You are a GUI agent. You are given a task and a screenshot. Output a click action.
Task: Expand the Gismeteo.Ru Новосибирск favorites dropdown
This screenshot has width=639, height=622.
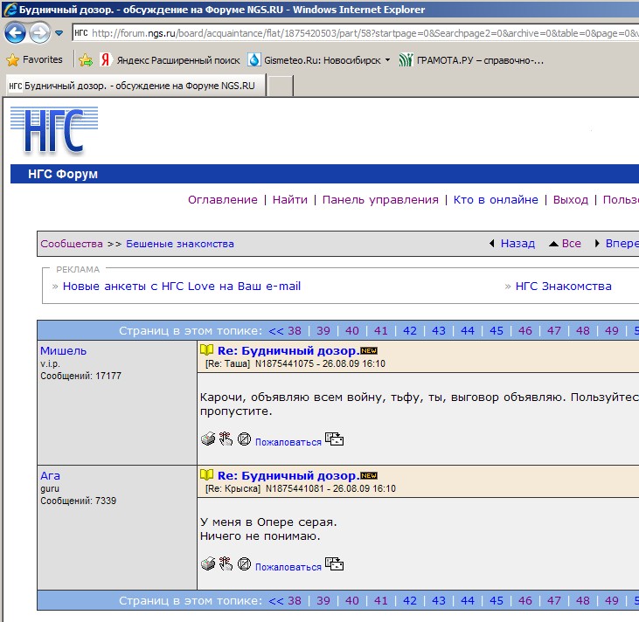click(387, 60)
